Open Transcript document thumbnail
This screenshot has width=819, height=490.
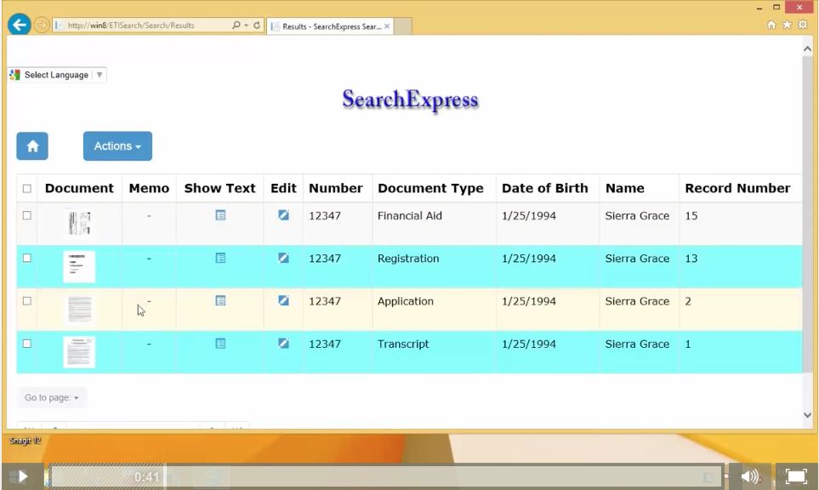click(79, 352)
